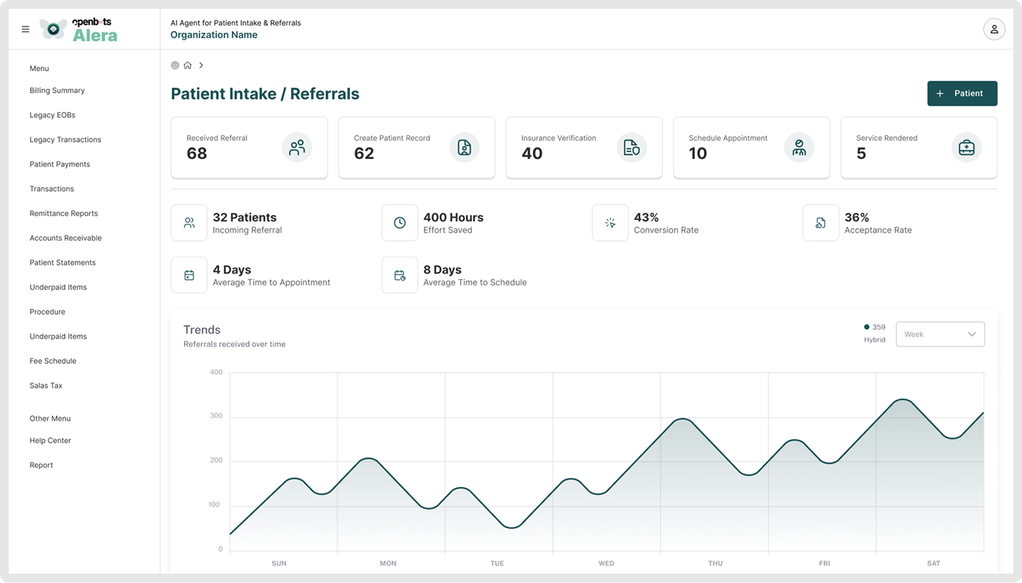
Task: Click the Received Referral people icon
Action: tap(297, 148)
